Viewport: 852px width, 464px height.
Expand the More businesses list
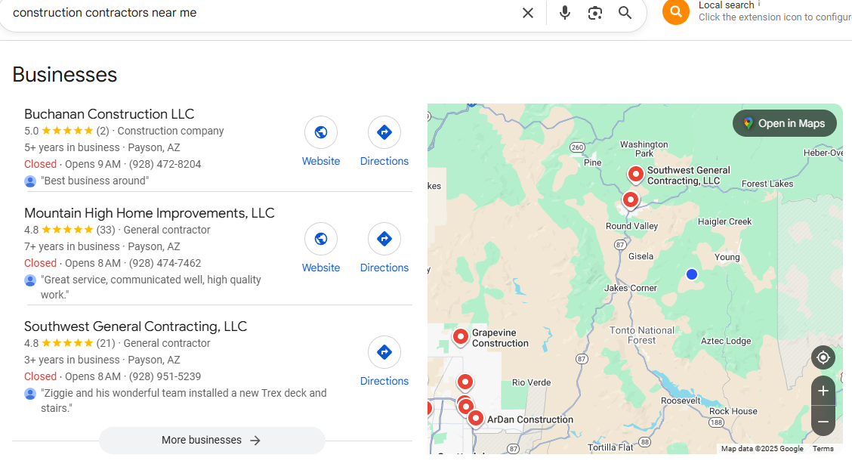click(211, 441)
